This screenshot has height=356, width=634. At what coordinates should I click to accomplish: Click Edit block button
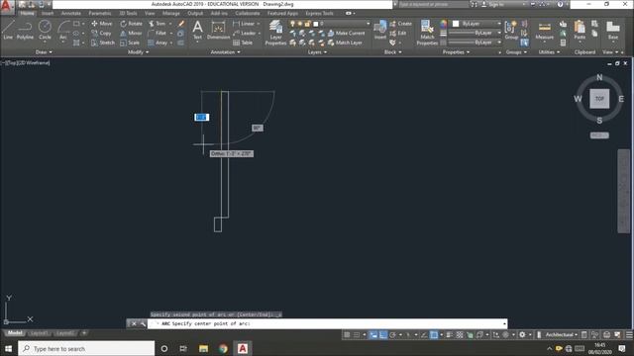398,33
